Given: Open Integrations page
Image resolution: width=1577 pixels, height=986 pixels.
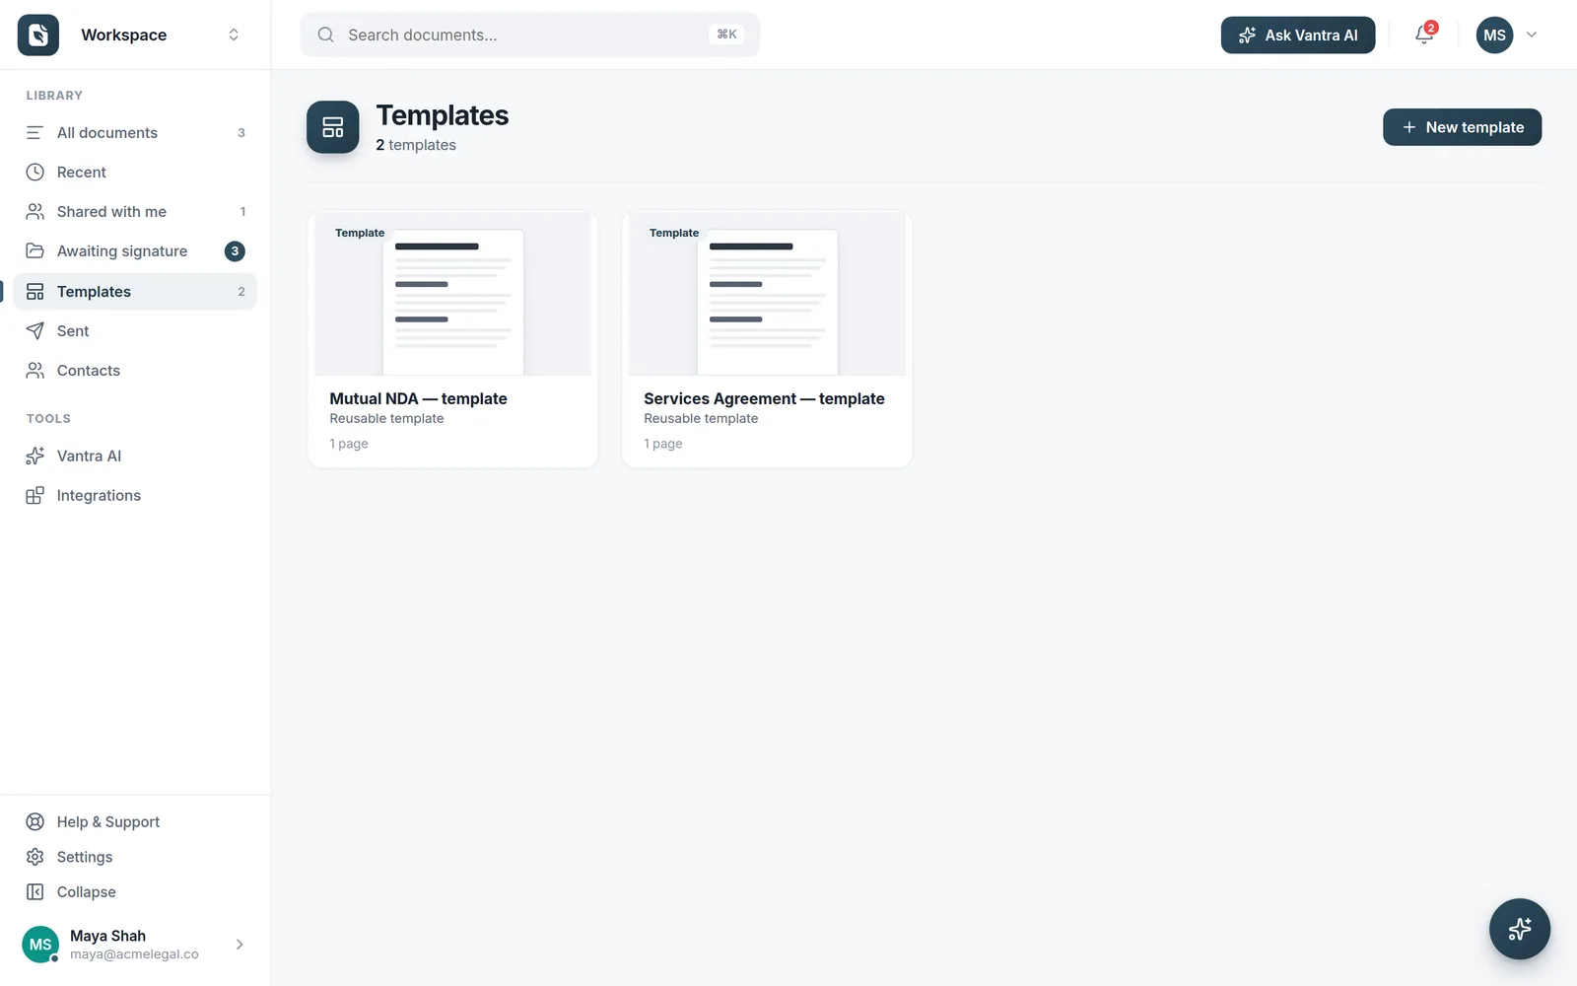Looking at the screenshot, I should tap(135, 496).
